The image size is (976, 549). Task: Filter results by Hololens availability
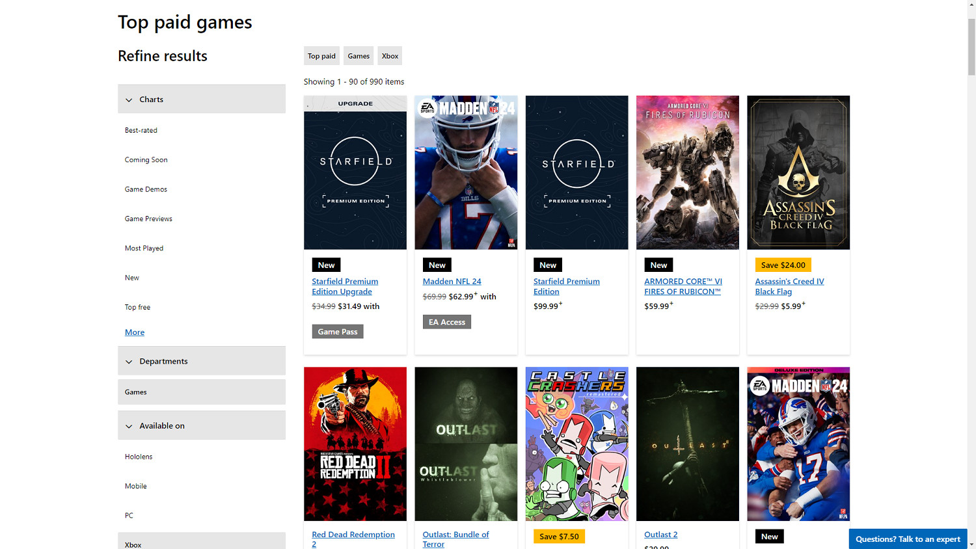(x=139, y=456)
